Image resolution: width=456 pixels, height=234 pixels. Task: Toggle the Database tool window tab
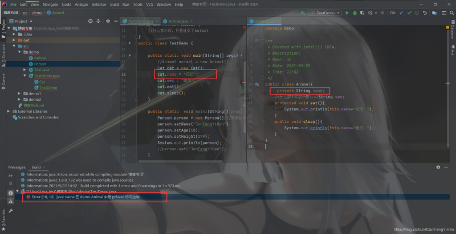coord(453,30)
